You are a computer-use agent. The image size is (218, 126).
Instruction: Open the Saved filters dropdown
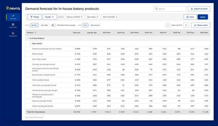point(50,17)
